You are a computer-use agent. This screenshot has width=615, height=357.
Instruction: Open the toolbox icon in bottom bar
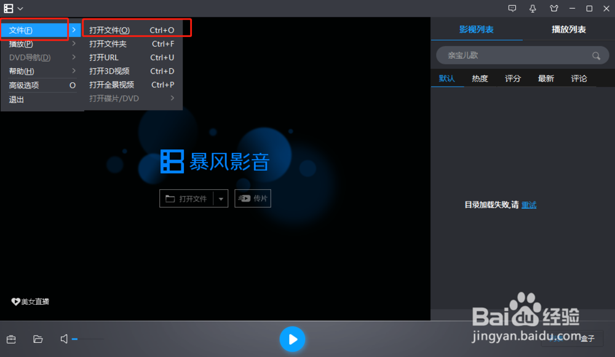tap(11, 339)
